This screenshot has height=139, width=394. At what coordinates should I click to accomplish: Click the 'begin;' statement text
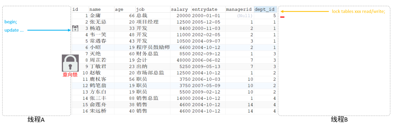(x=11, y=22)
